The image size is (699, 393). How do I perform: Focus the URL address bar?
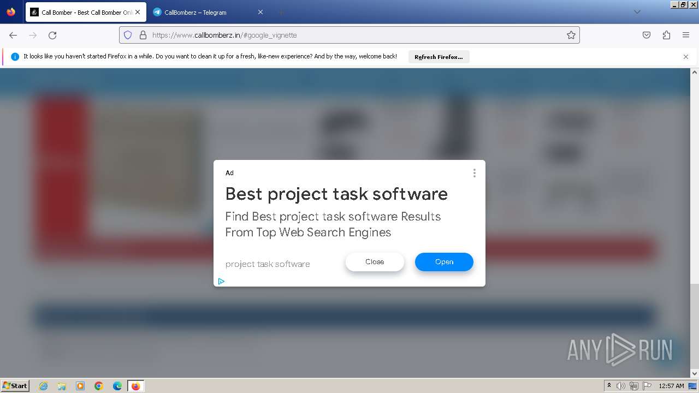coord(349,35)
